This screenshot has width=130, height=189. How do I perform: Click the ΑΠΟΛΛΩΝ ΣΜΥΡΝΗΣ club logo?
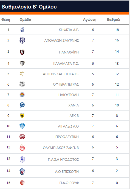click(x=22, y=40)
